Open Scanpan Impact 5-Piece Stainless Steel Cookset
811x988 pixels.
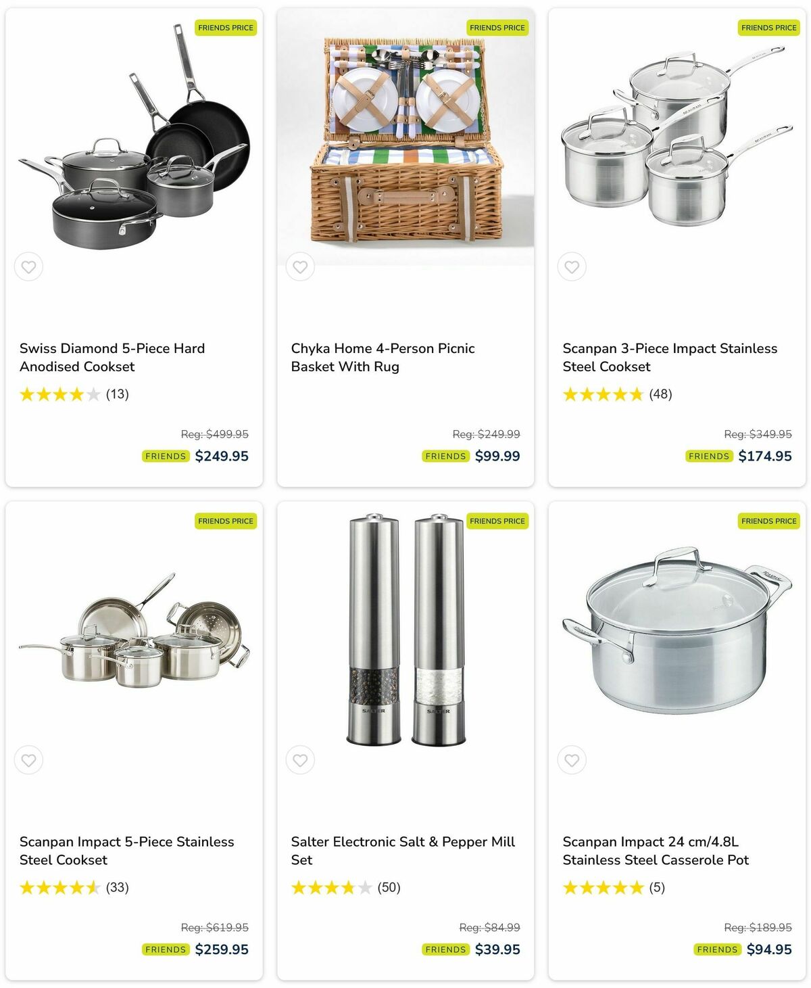(x=126, y=851)
